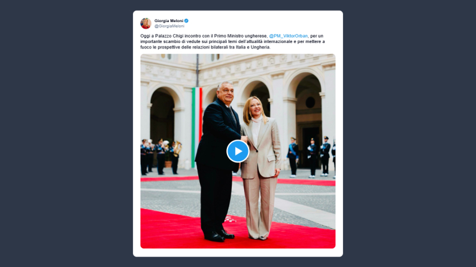Click the dark navy page background
Image resolution: width=476 pixels, height=267 pixels.
click(x=67, y=133)
